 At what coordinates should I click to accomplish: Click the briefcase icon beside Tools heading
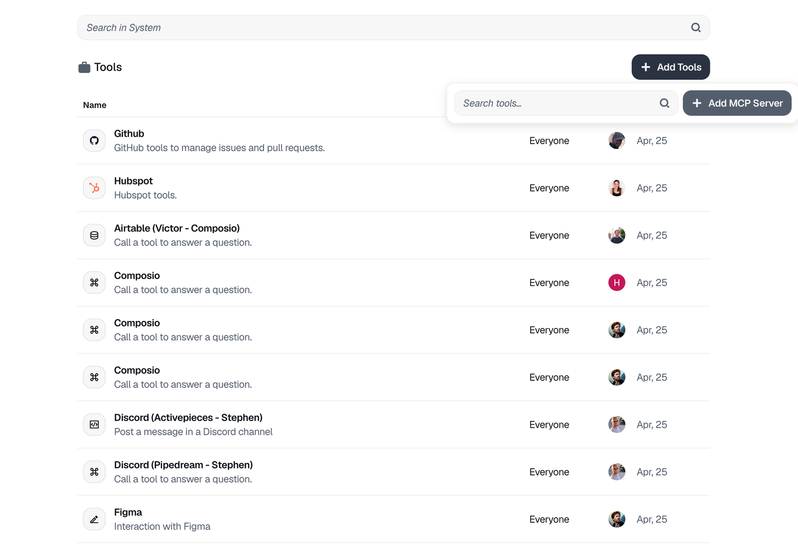tap(85, 67)
